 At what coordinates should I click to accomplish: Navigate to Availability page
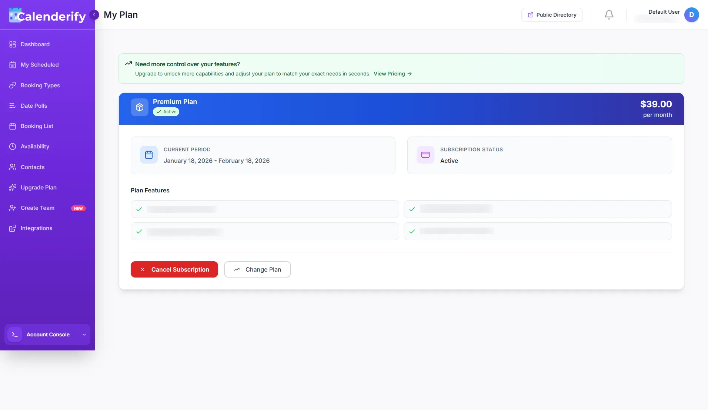click(x=35, y=147)
